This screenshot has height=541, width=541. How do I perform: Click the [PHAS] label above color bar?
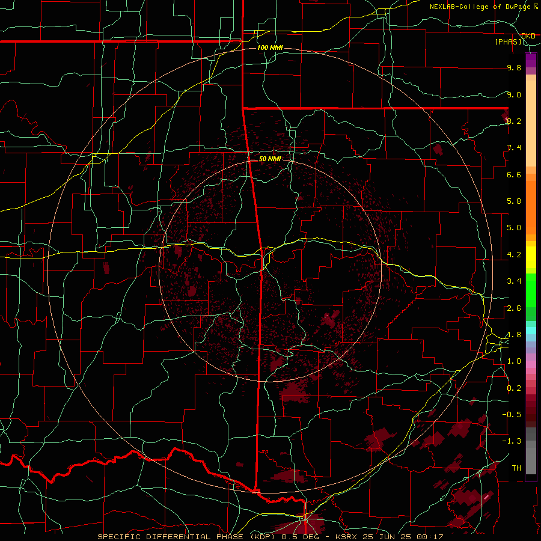tap(509, 42)
